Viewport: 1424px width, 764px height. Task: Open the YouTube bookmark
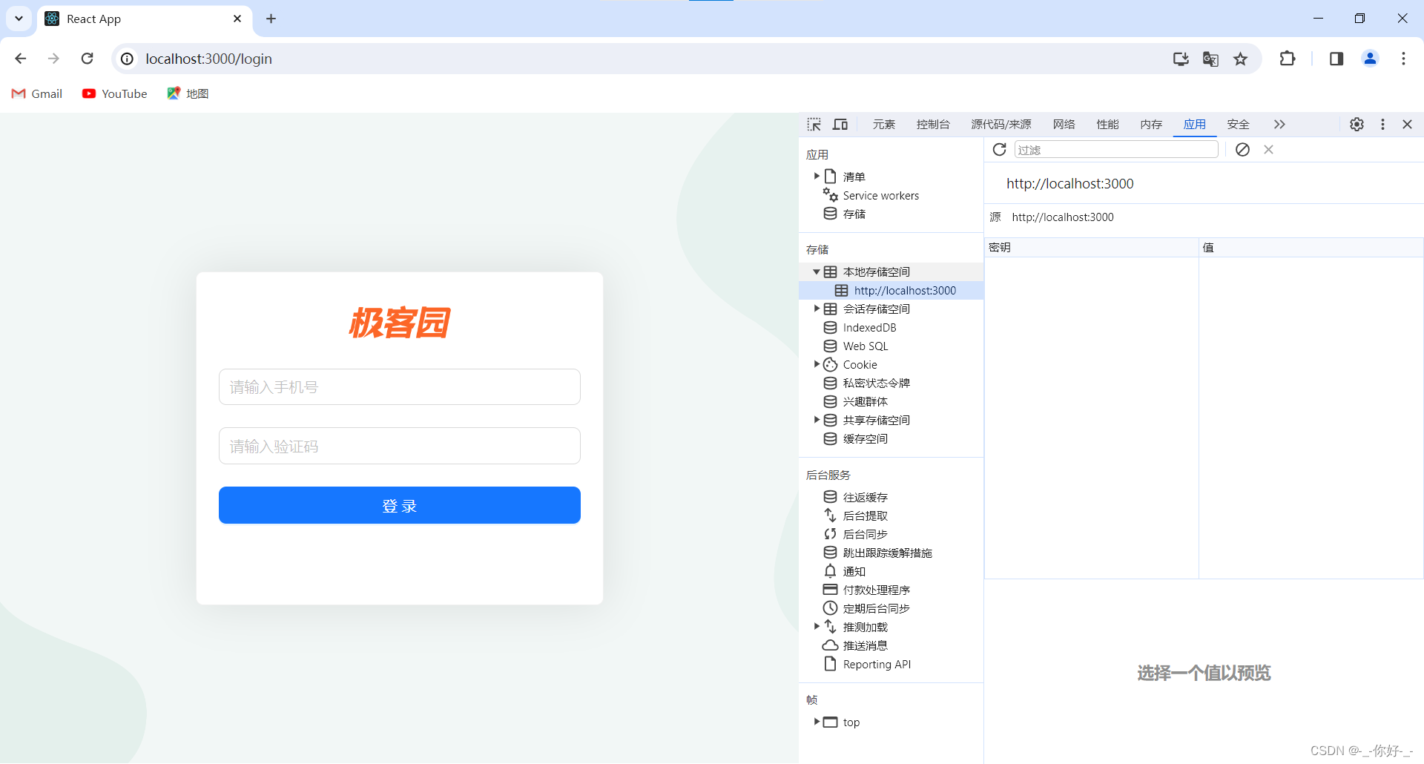114,93
